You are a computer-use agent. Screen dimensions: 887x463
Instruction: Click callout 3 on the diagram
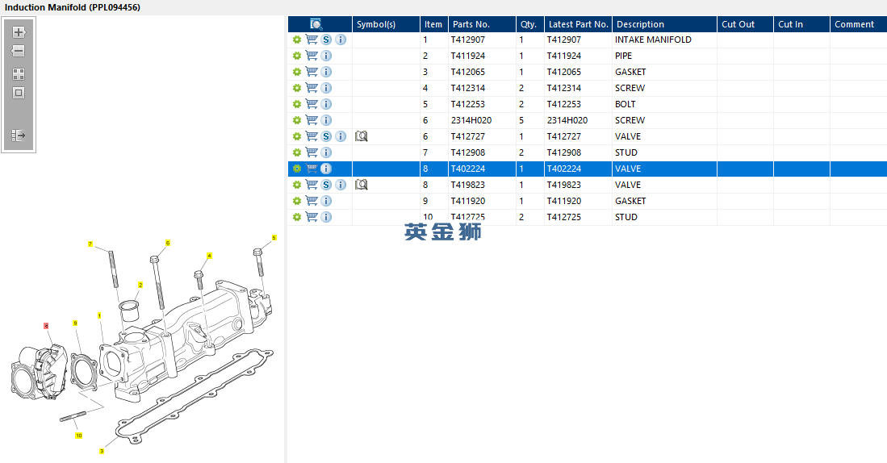click(x=102, y=451)
